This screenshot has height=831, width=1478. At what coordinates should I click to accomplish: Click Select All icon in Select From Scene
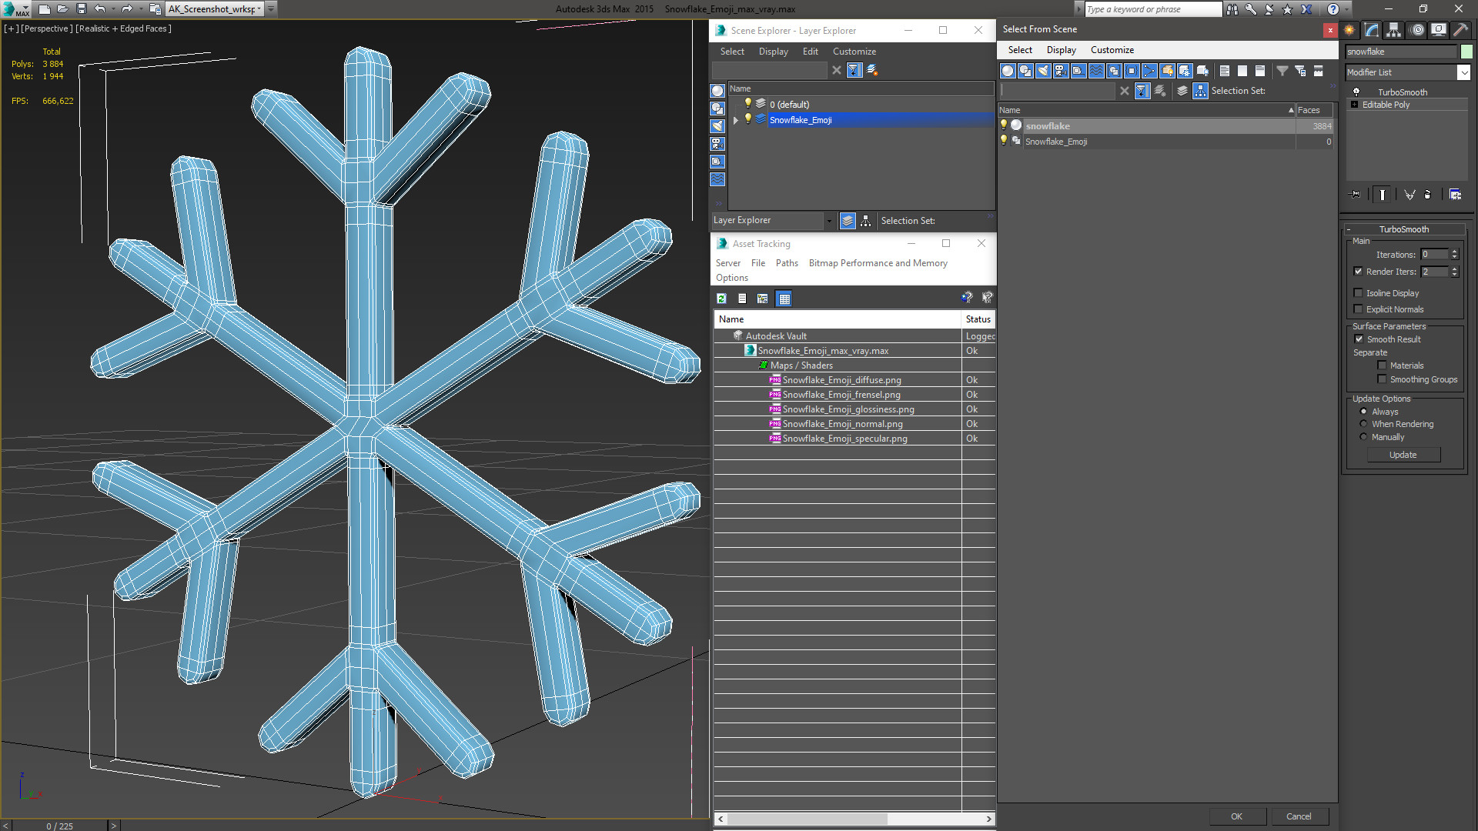click(x=1225, y=71)
